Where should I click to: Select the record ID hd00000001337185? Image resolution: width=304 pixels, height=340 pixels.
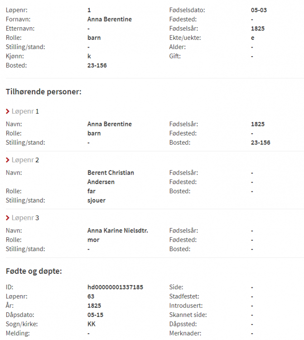115,287
